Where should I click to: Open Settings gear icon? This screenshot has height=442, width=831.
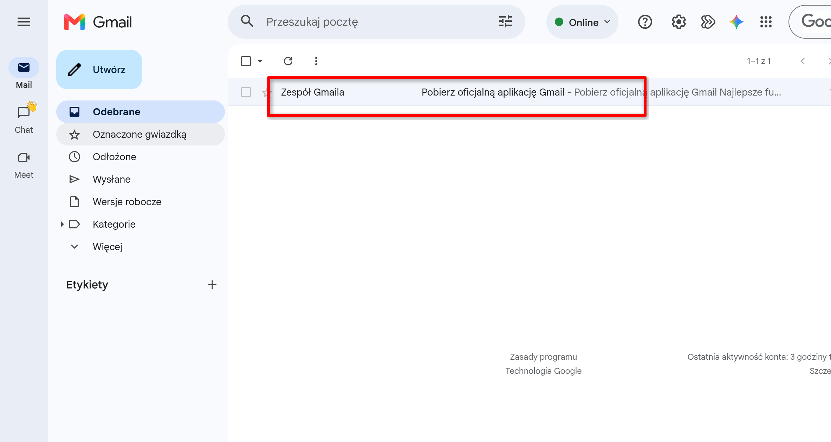pyautogui.click(x=679, y=22)
